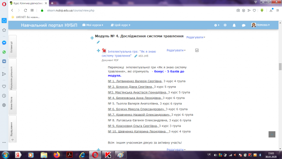The width and height of the screenshot is (282, 159).
Task: Edit Module 4 title pencil icon
Action: point(98,42)
